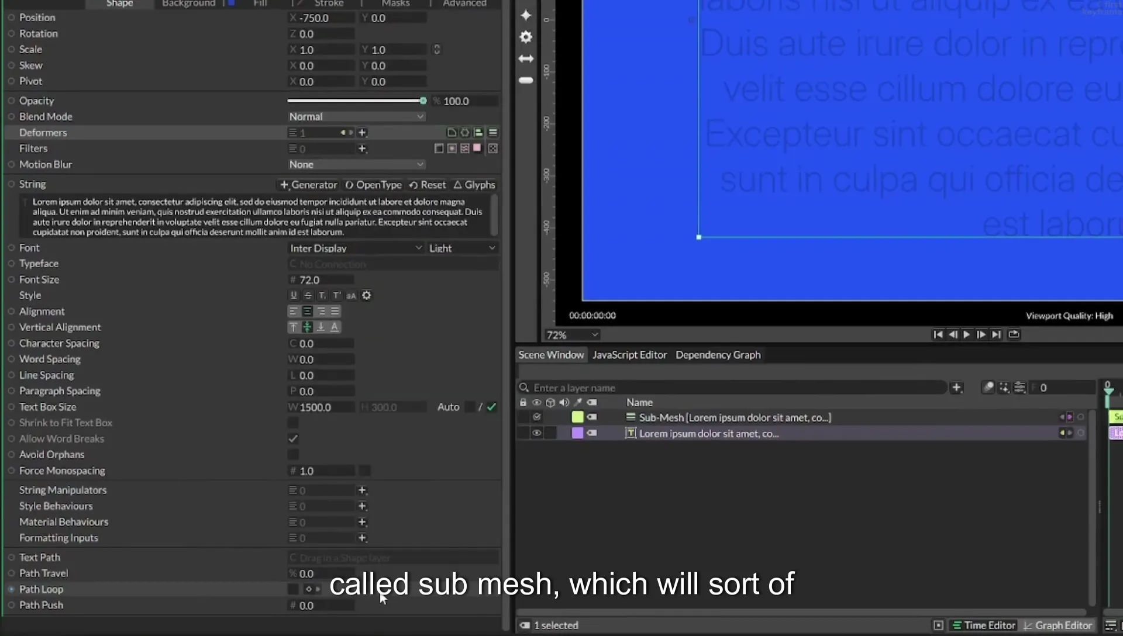Image resolution: width=1123 pixels, height=636 pixels.
Task: Add a Material Behaviour with plus icon
Action: pos(362,522)
